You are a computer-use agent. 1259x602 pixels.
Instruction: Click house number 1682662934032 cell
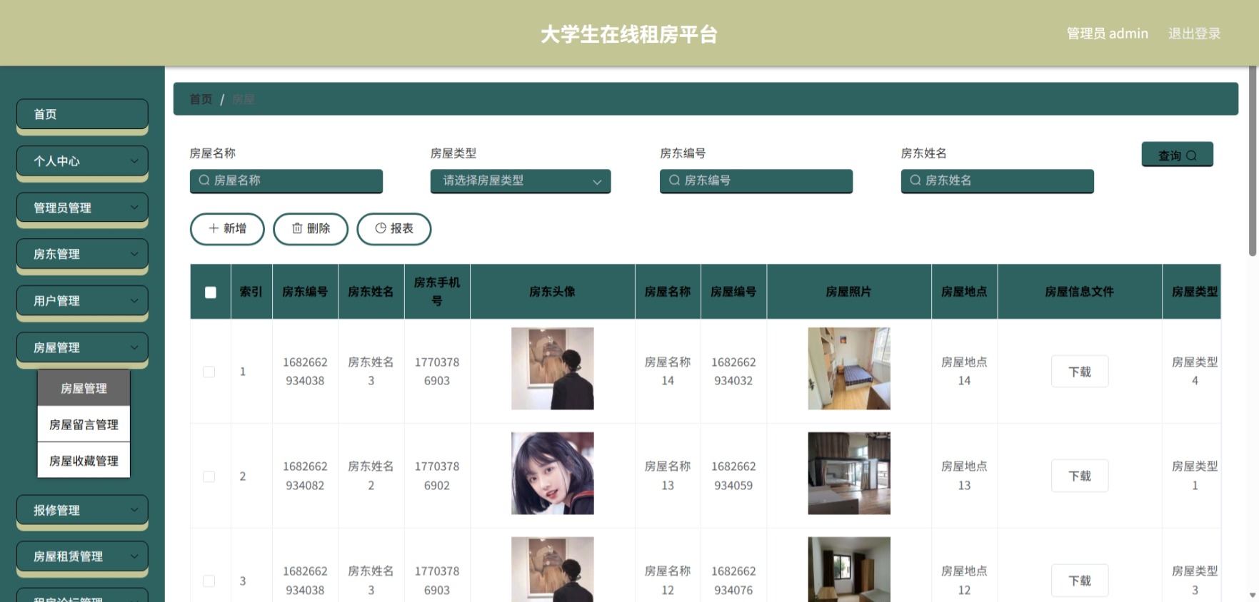point(733,372)
